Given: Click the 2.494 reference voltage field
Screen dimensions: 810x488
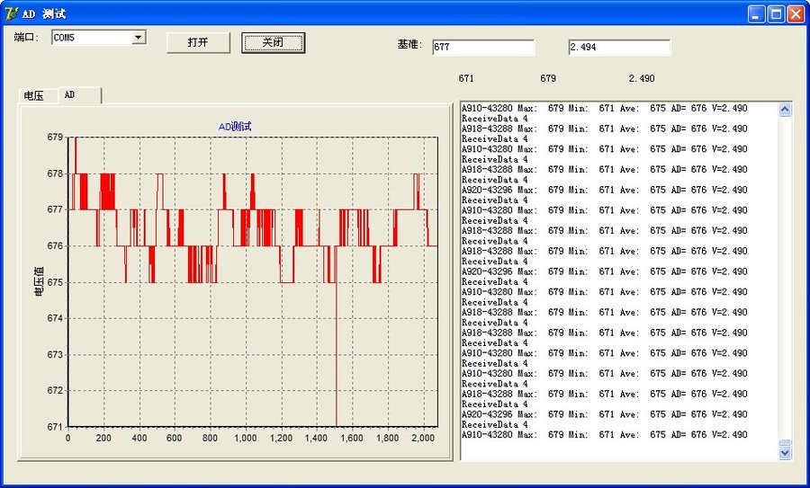Looking at the screenshot, I should coord(618,48).
